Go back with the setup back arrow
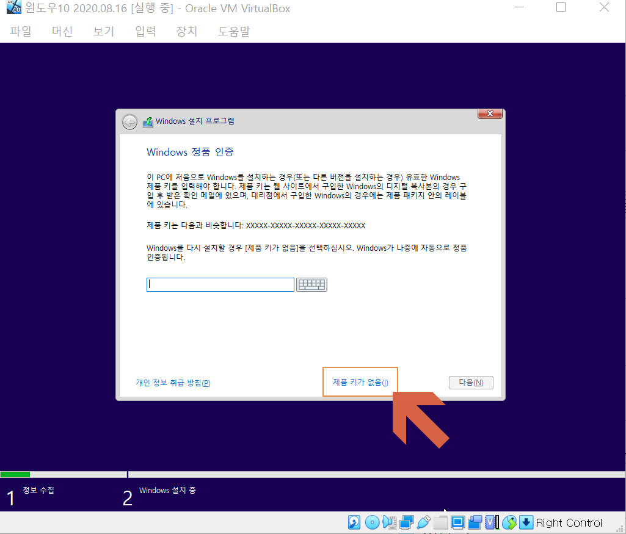The width and height of the screenshot is (626, 534). coord(129,122)
